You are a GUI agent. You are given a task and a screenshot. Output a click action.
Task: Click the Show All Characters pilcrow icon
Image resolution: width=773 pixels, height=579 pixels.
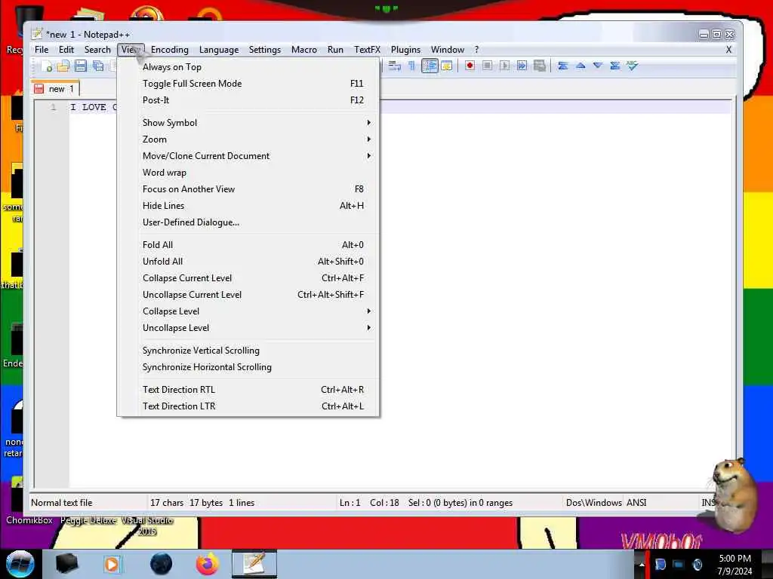411,66
